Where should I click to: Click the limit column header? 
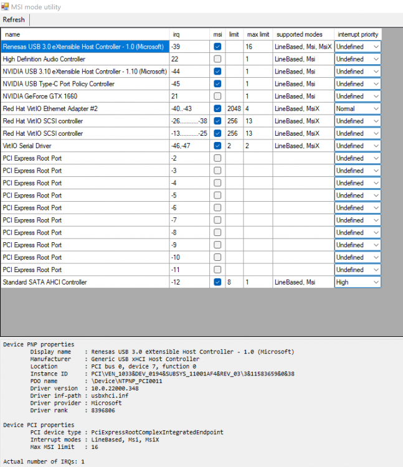[x=234, y=34]
